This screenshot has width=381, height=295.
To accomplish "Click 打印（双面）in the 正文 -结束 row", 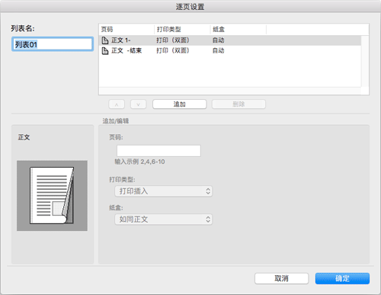I will tap(173, 51).
